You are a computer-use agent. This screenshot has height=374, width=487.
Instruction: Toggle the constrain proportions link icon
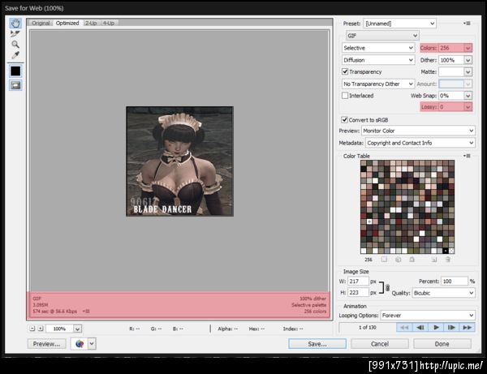point(387,288)
